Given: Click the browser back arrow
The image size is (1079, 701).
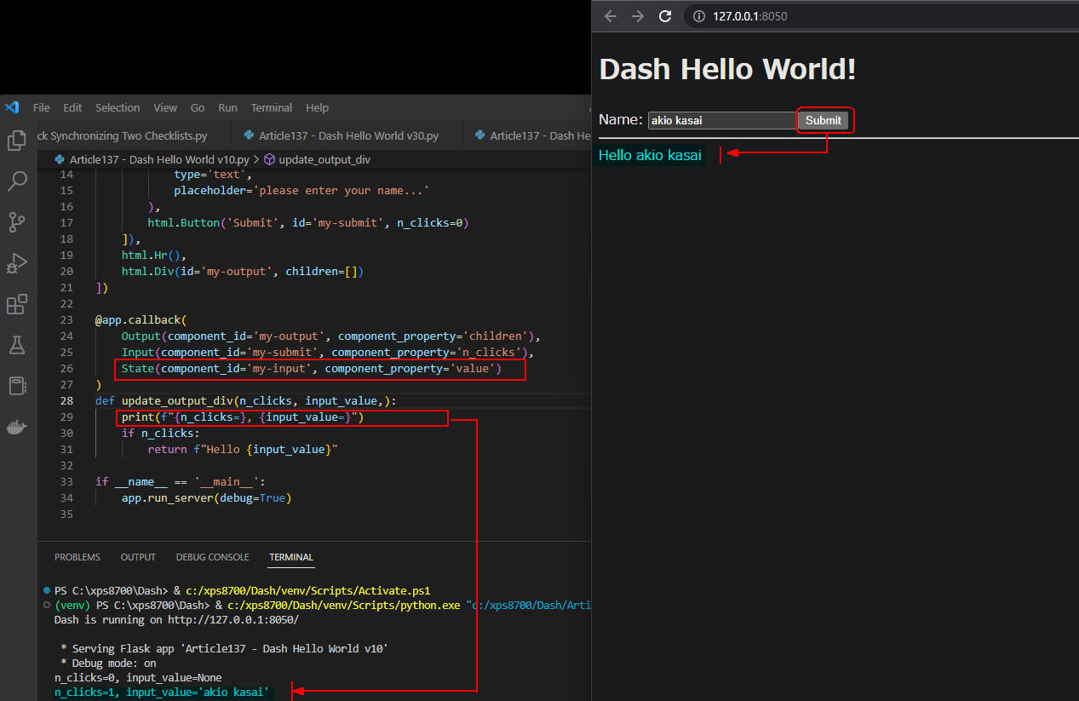Looking at the screenshot, I should (611, 16).
